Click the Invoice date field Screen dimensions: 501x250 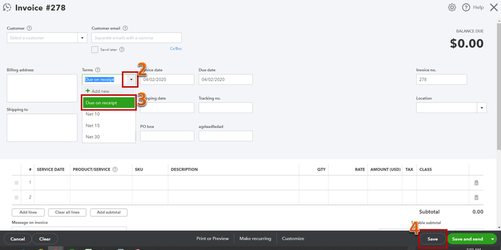pos(167,80)
